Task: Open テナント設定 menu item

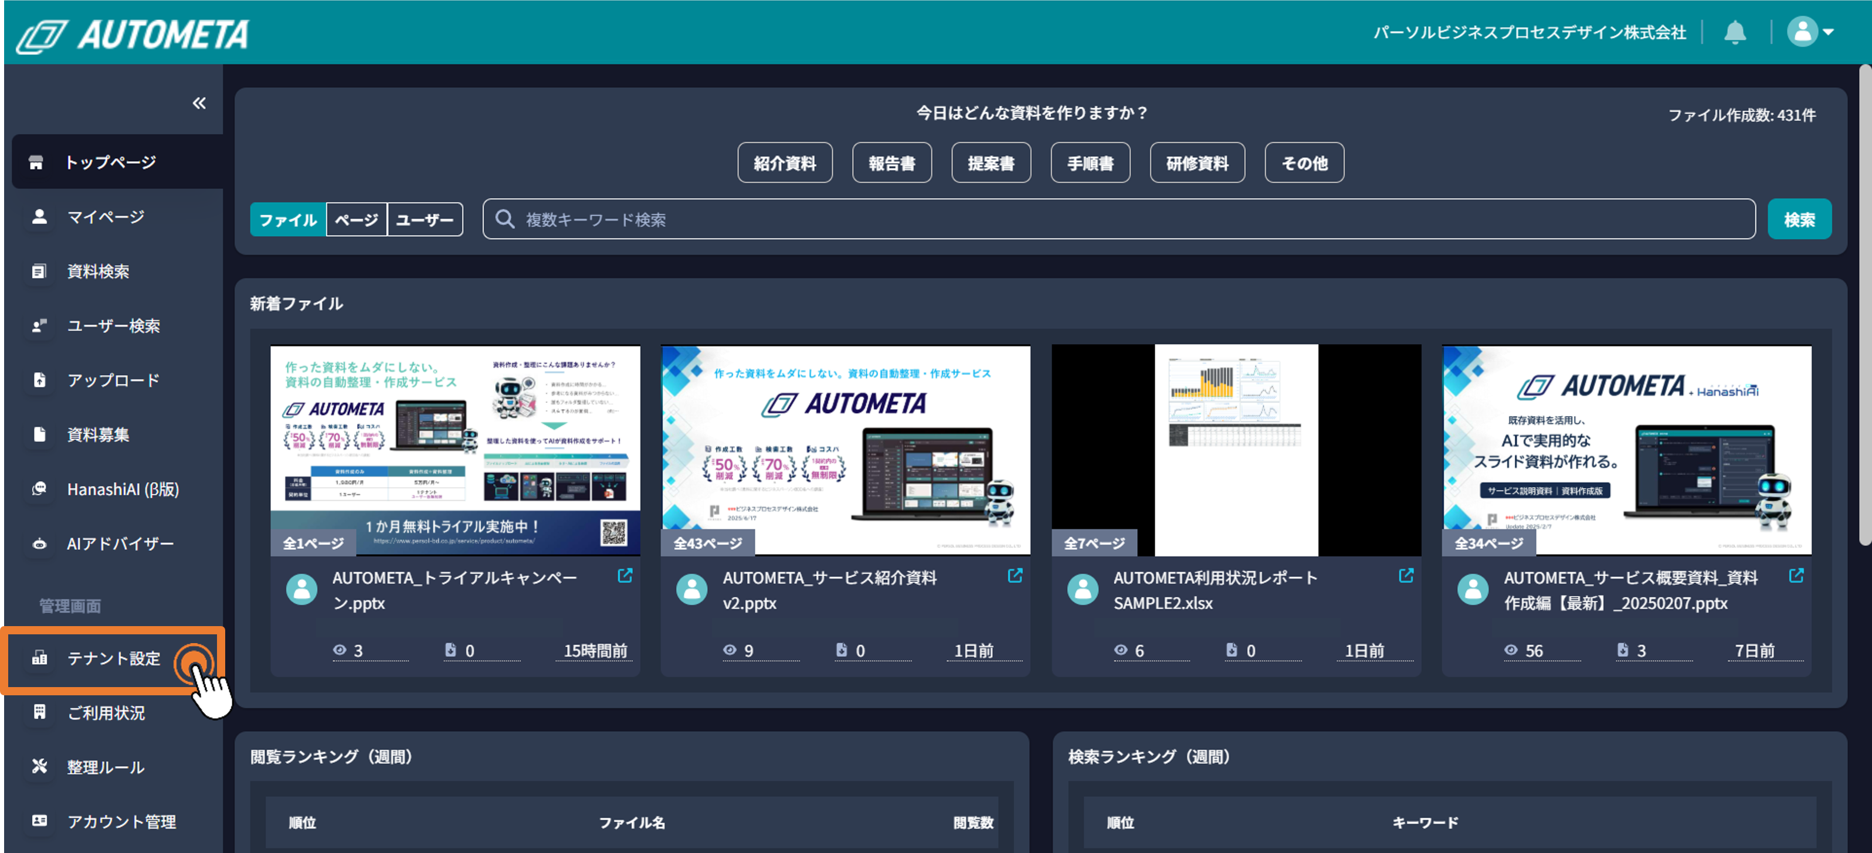Action: pyautogui.click(x=113, y=659)
